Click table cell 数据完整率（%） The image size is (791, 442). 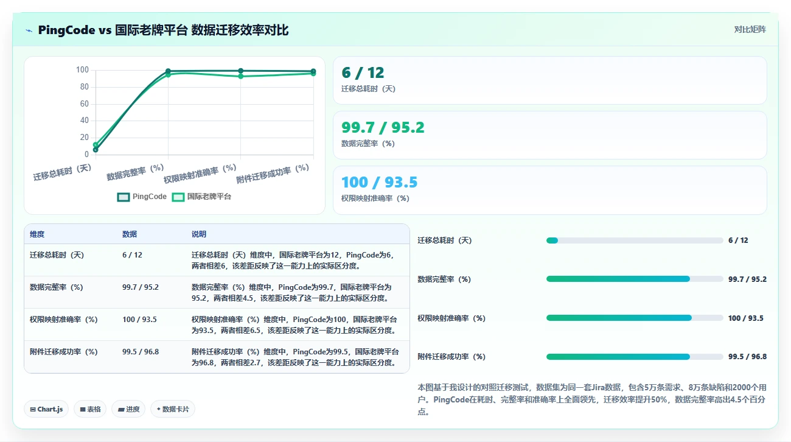pos(57,287)
